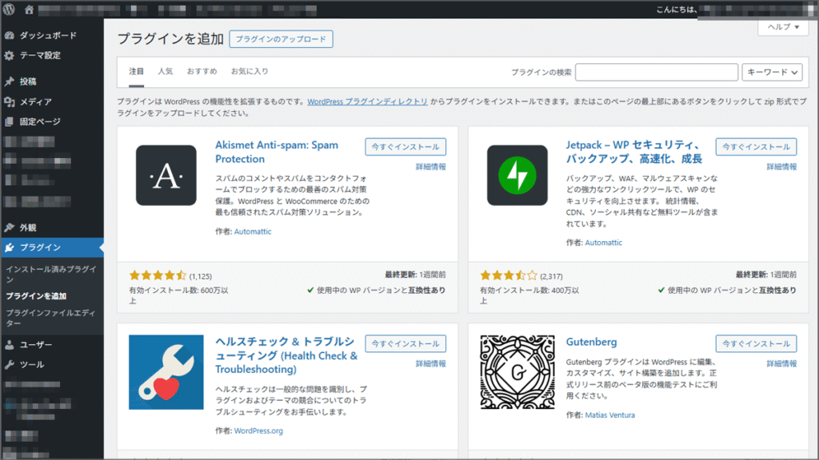Click the メディア media icon
The width and height of the screenshot is (819, 460).
coord(10,101)
